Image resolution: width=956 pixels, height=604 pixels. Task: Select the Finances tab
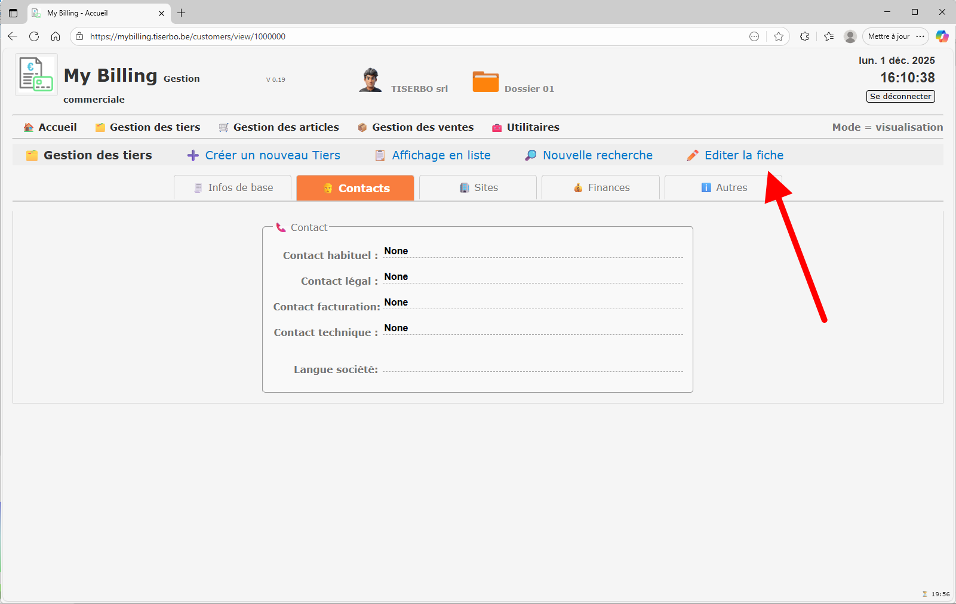pos(601,187)
